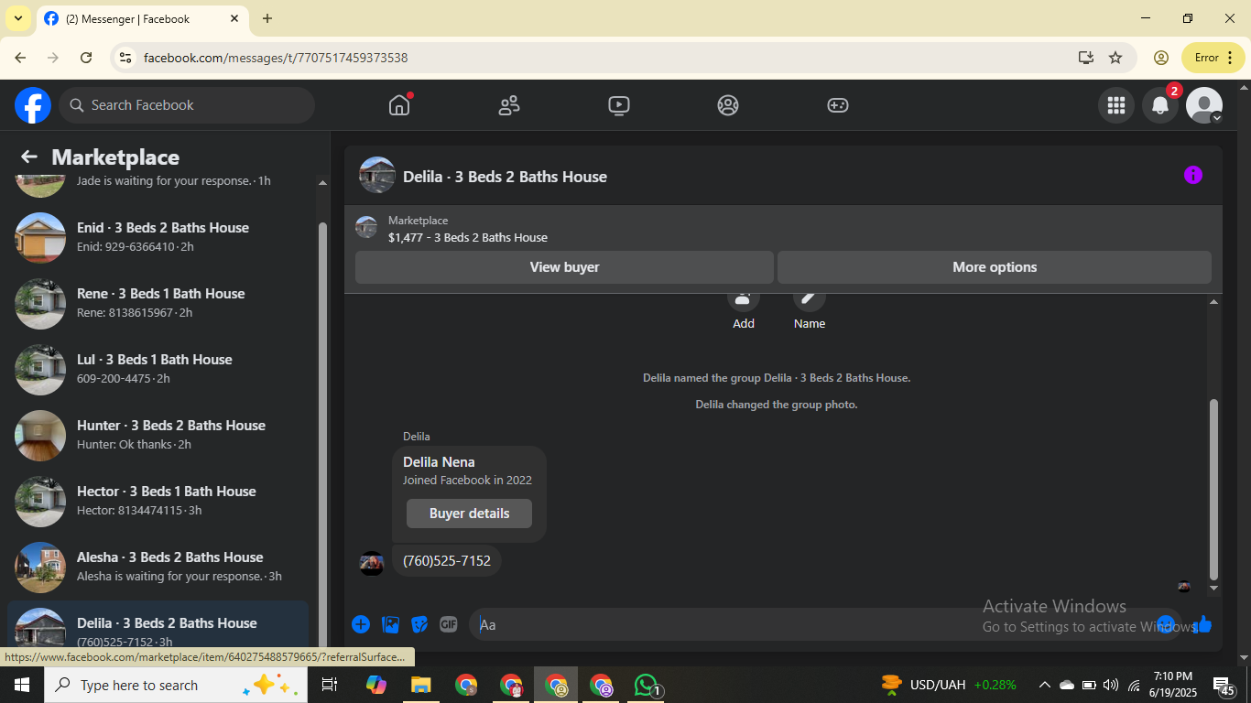The width and height of the screenshot is (1251, 703).
Task: Open the Chrome tab search dropdown
Action: tap(17, 18)
